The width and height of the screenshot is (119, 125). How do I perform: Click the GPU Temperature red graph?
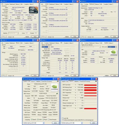coord(90,93)
